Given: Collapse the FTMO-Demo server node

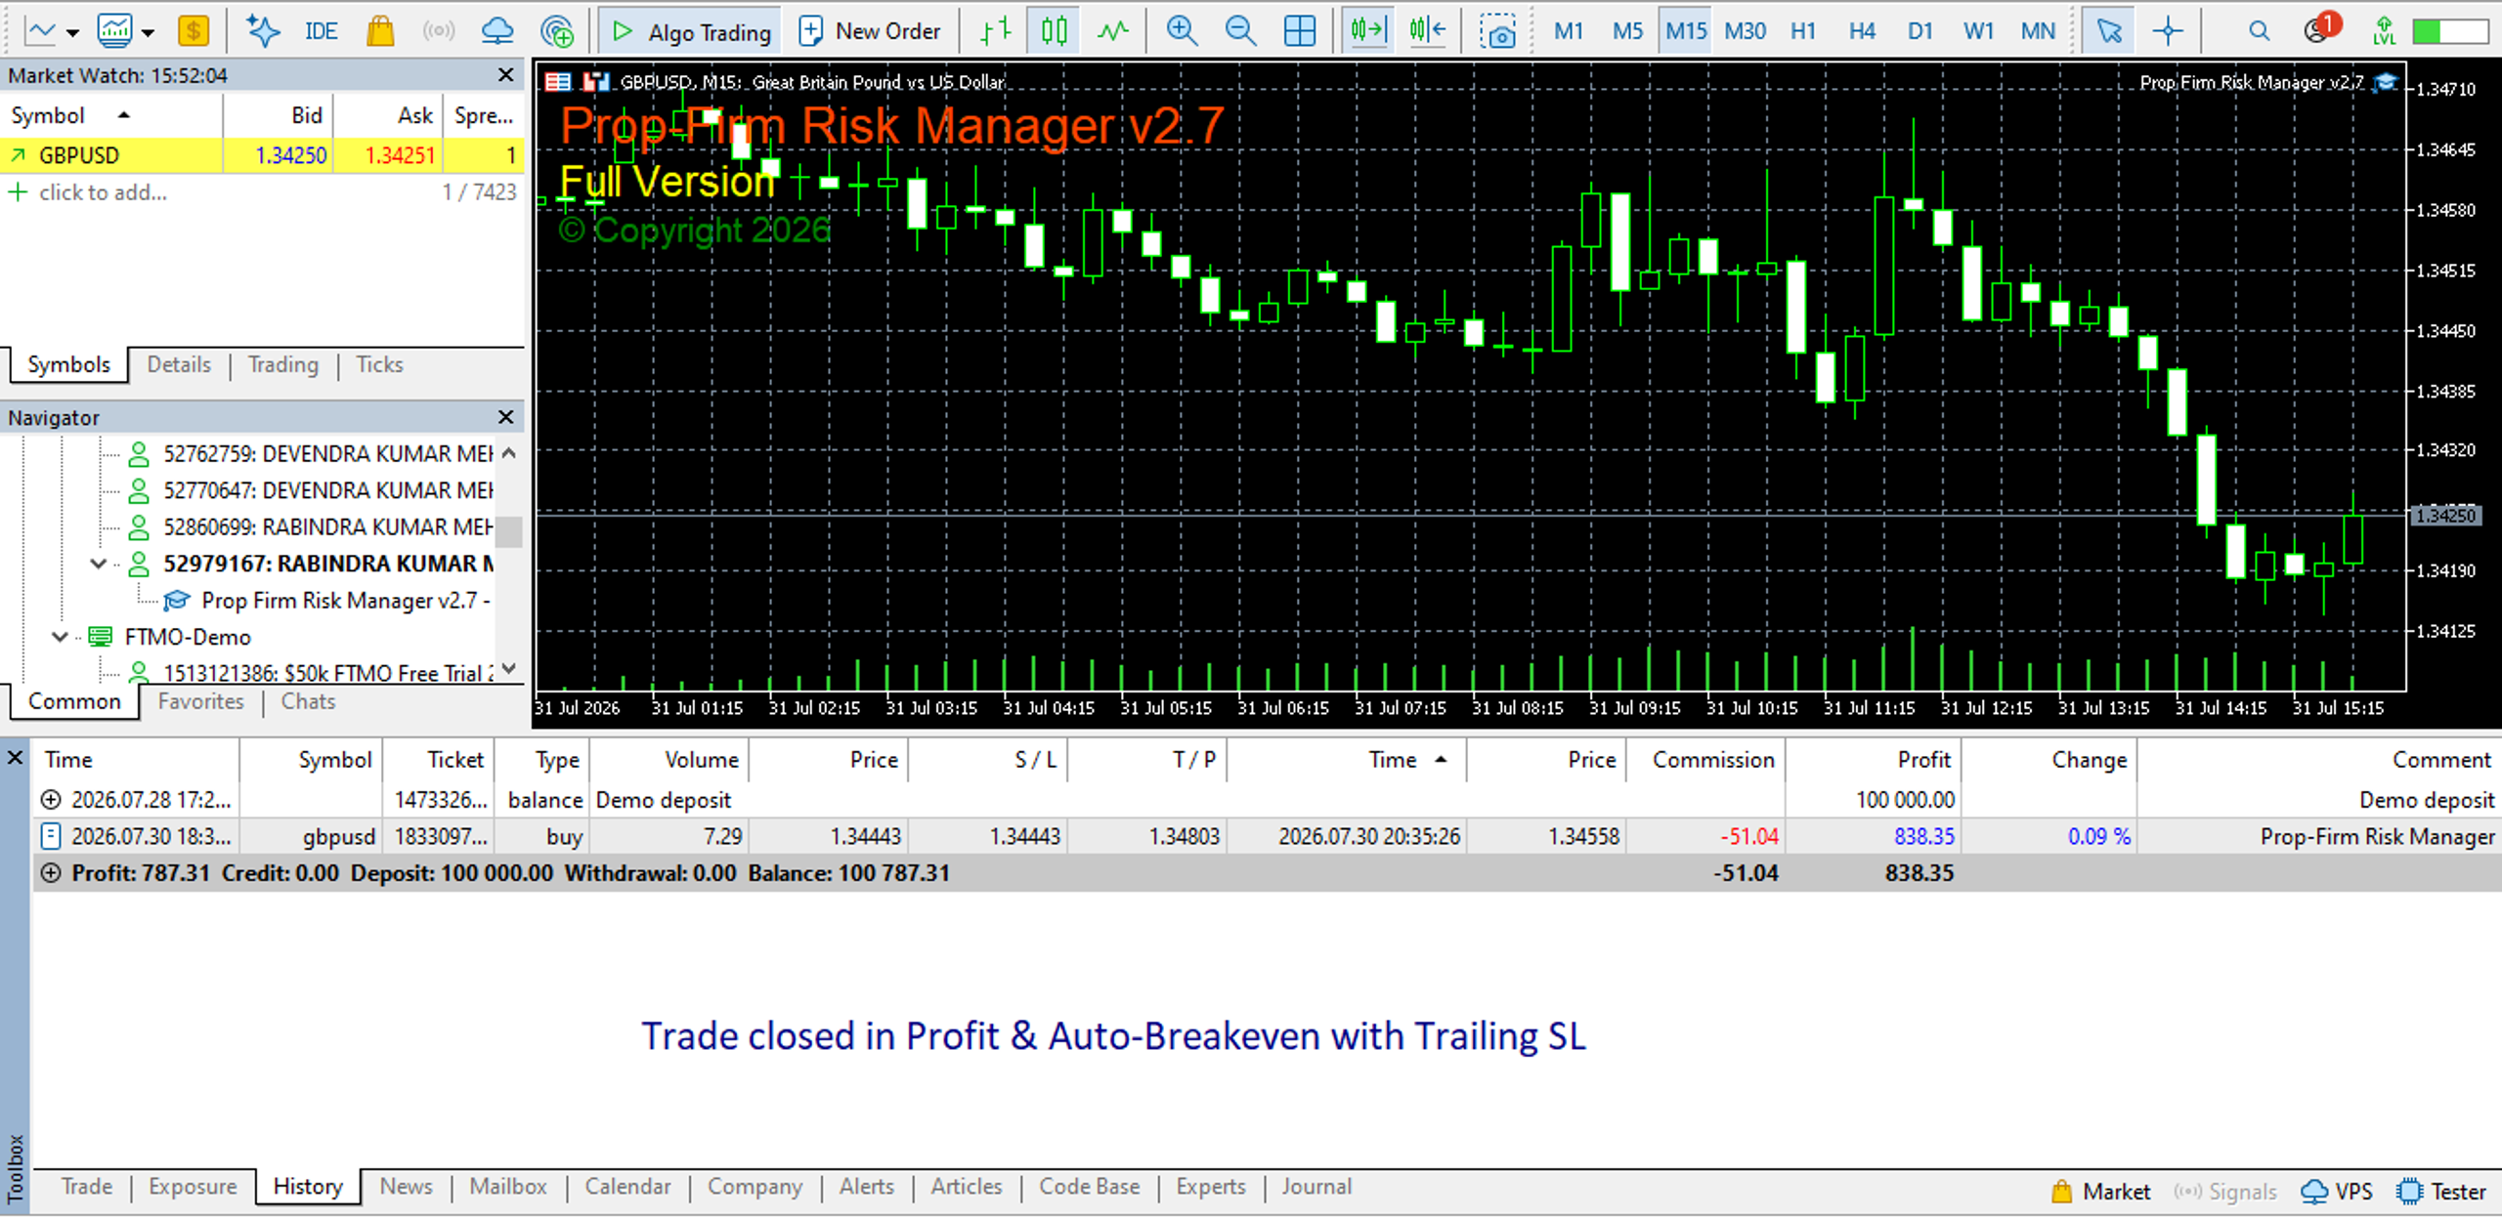Looking at the screenshot, I should [60, 637].
